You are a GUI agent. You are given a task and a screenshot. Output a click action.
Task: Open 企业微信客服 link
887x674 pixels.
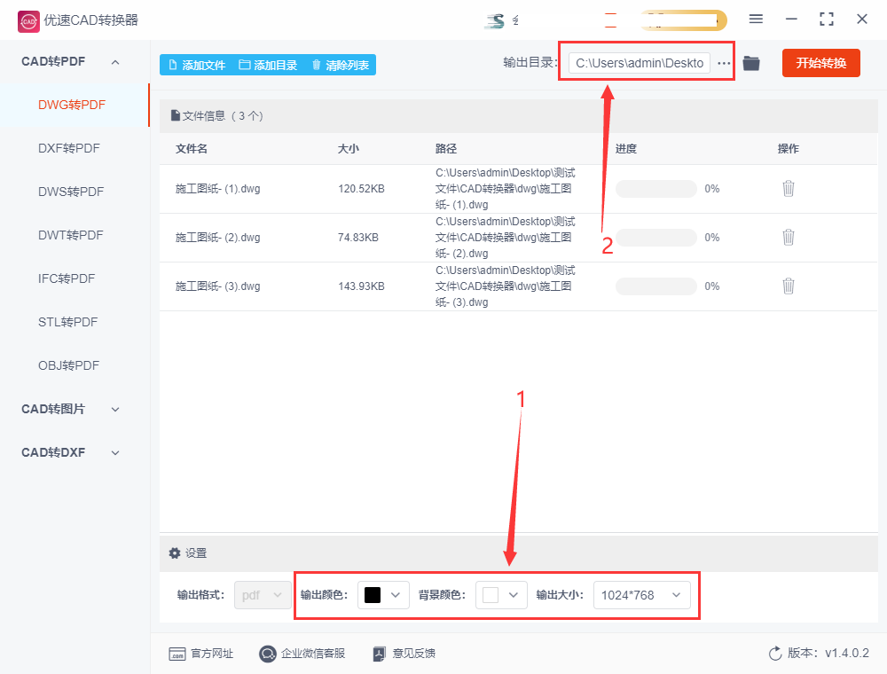pos(313,654)
